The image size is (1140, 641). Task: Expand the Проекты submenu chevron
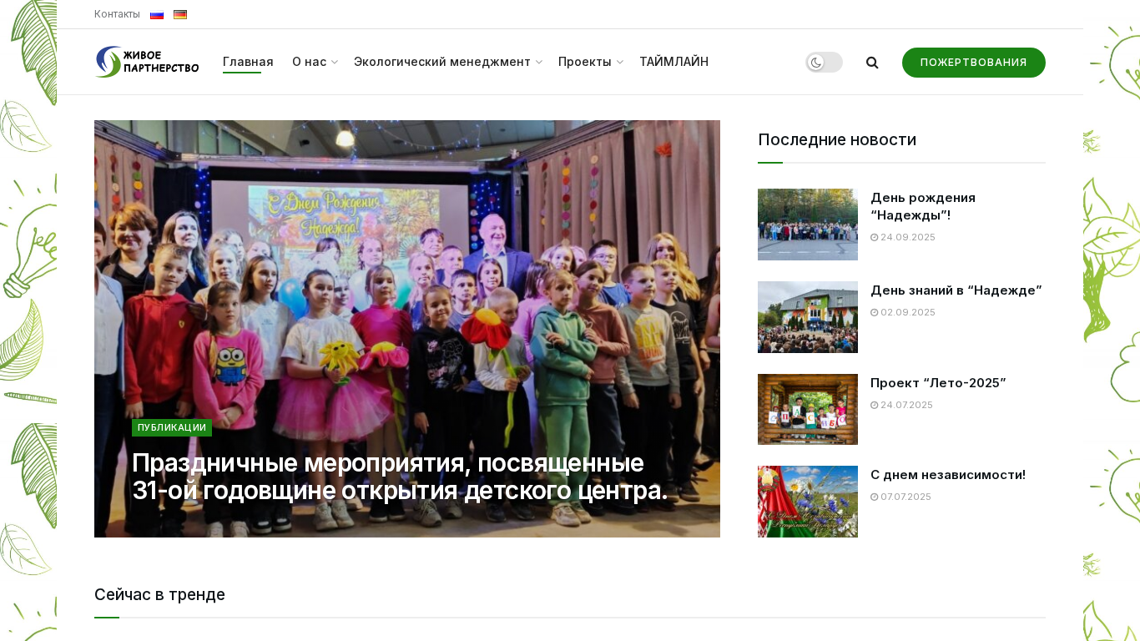tap(619, 63)
